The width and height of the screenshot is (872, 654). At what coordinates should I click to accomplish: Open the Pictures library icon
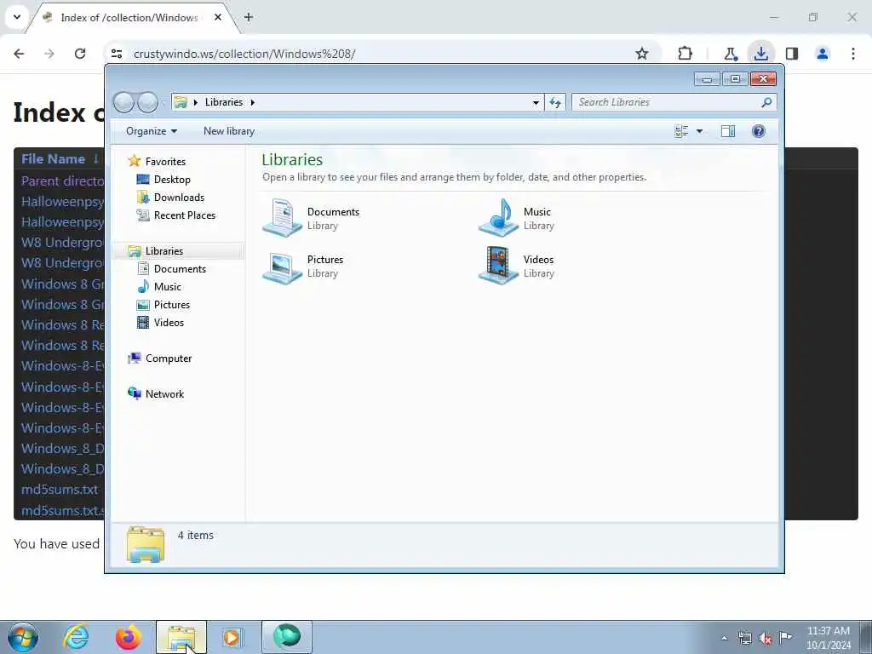(283, 267)
